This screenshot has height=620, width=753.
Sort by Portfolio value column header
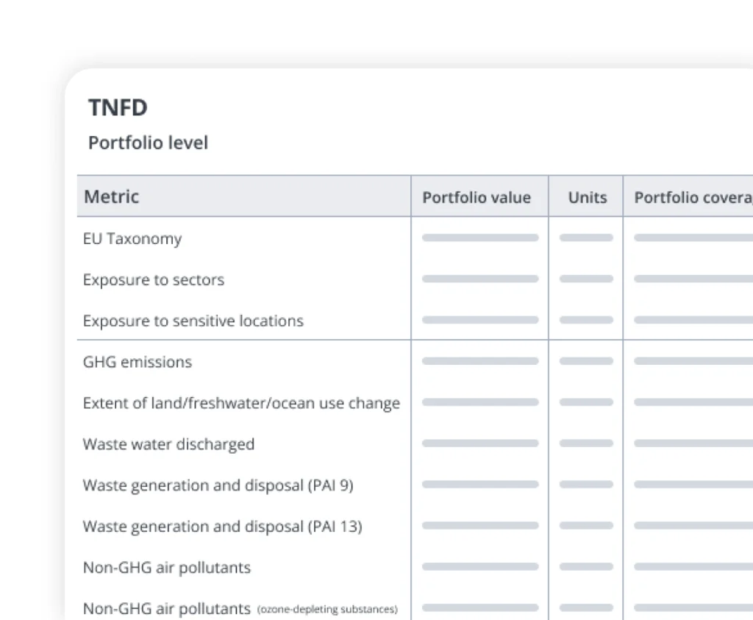(x=476, y=197)
